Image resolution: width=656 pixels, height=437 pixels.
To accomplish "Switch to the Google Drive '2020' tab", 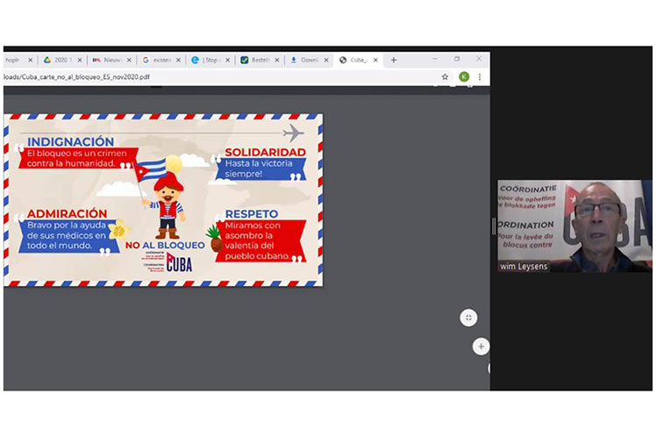I will click(60, 60).
